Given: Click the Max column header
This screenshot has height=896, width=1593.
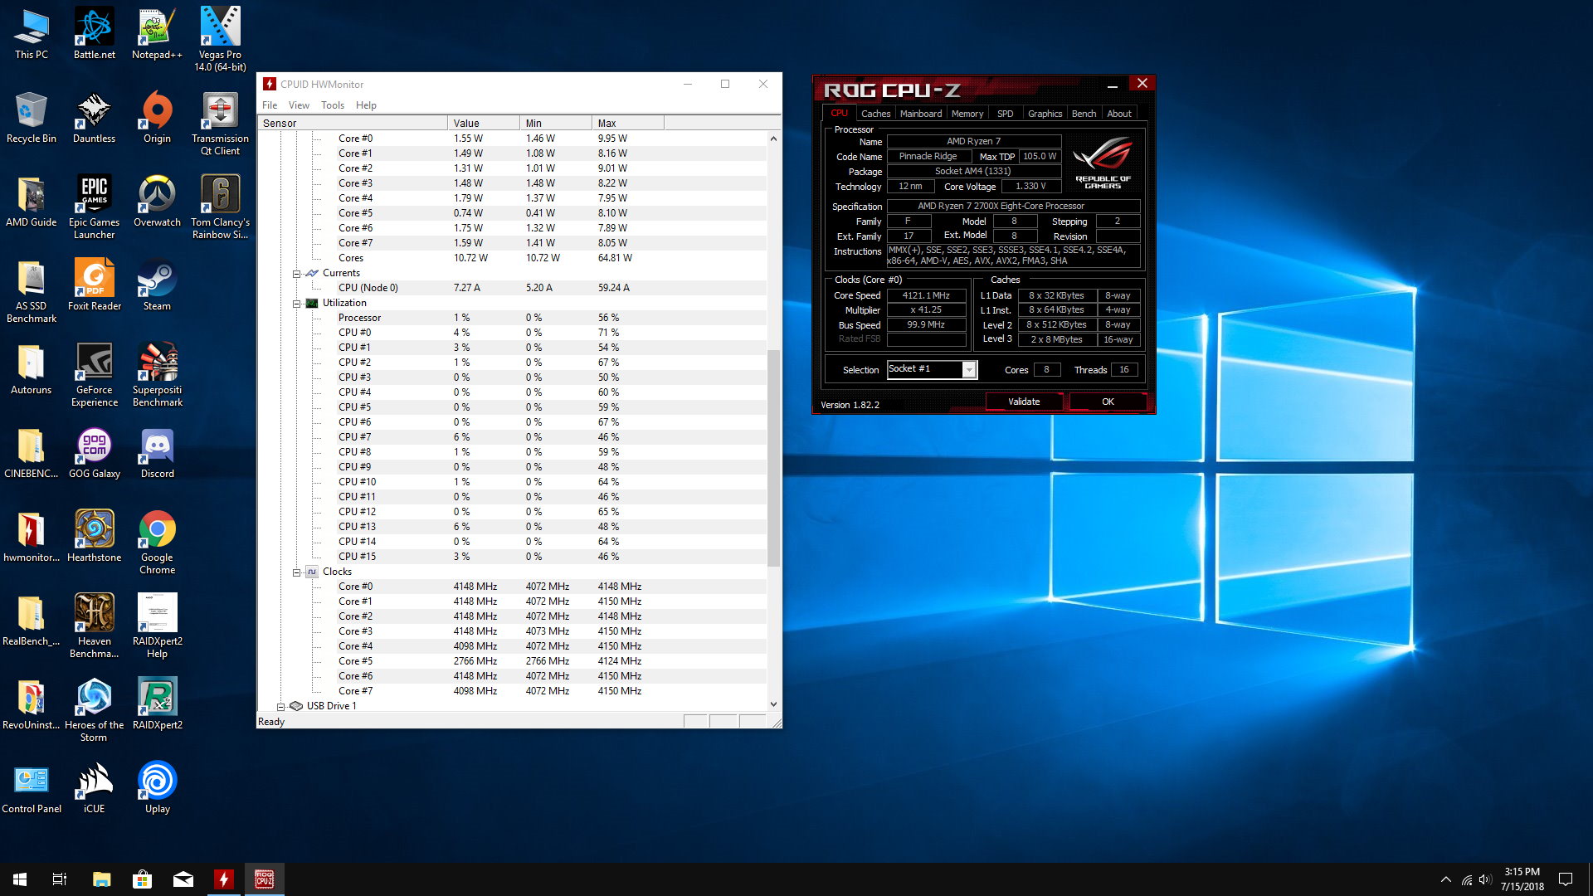Looking at the screenshot, I should point(628,123).
